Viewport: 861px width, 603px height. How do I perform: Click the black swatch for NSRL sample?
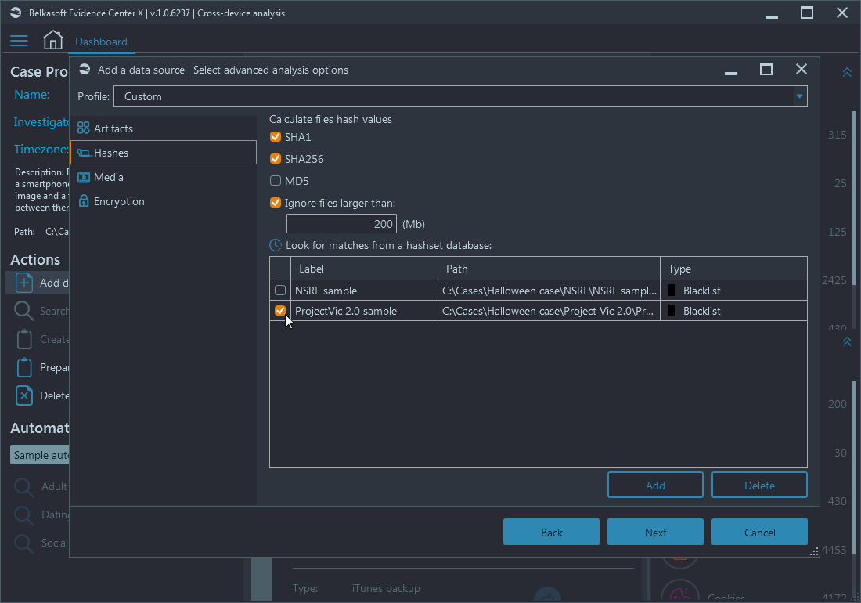(672, 291)
